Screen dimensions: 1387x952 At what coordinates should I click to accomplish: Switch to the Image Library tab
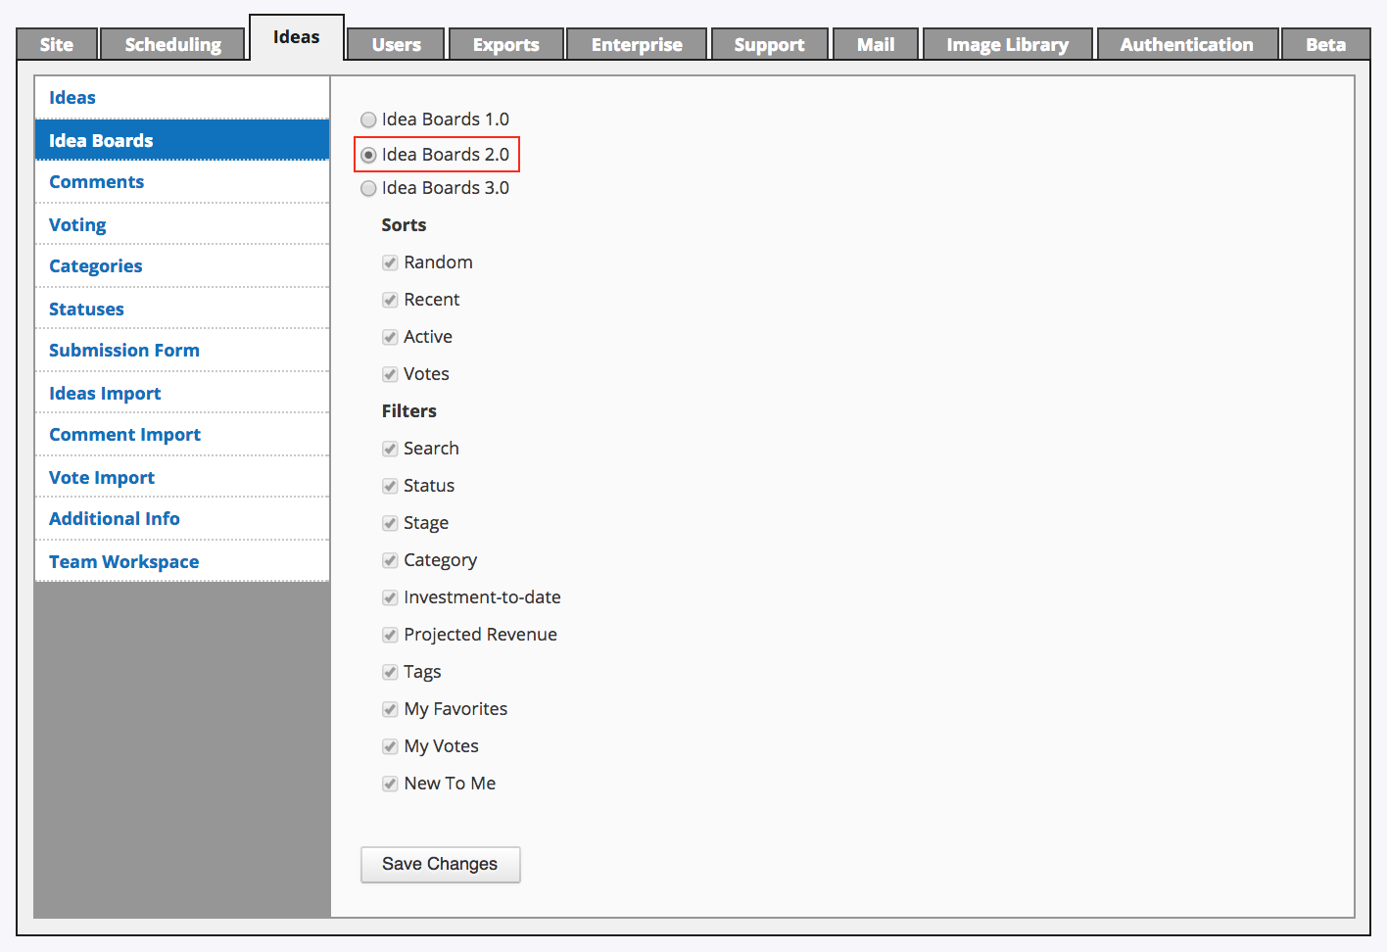click(x=1007, y=44)
